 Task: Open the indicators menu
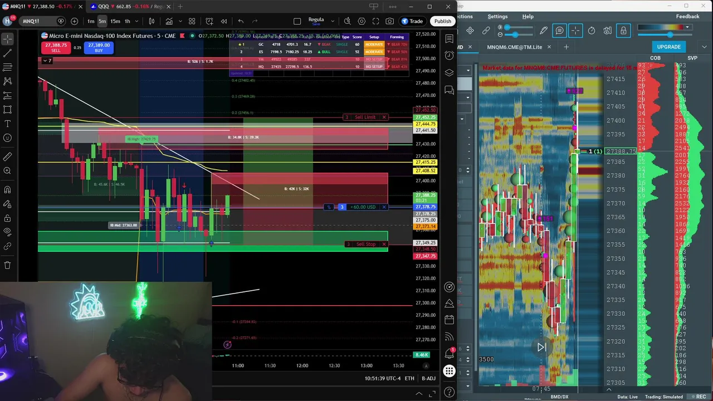(x=169, y=21)
